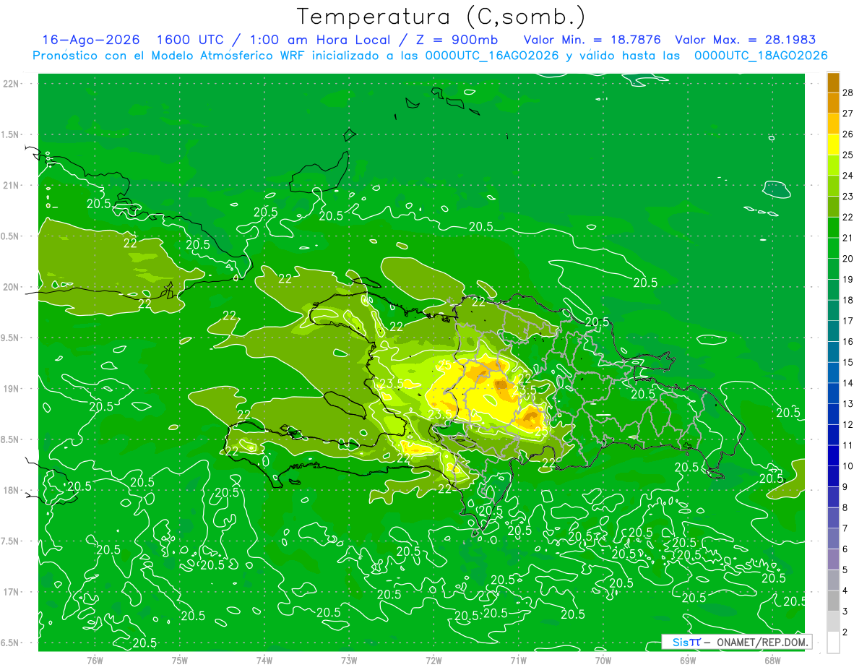
Task: Click the '75W' longitude axis label
Action: (x=179, y=661)
